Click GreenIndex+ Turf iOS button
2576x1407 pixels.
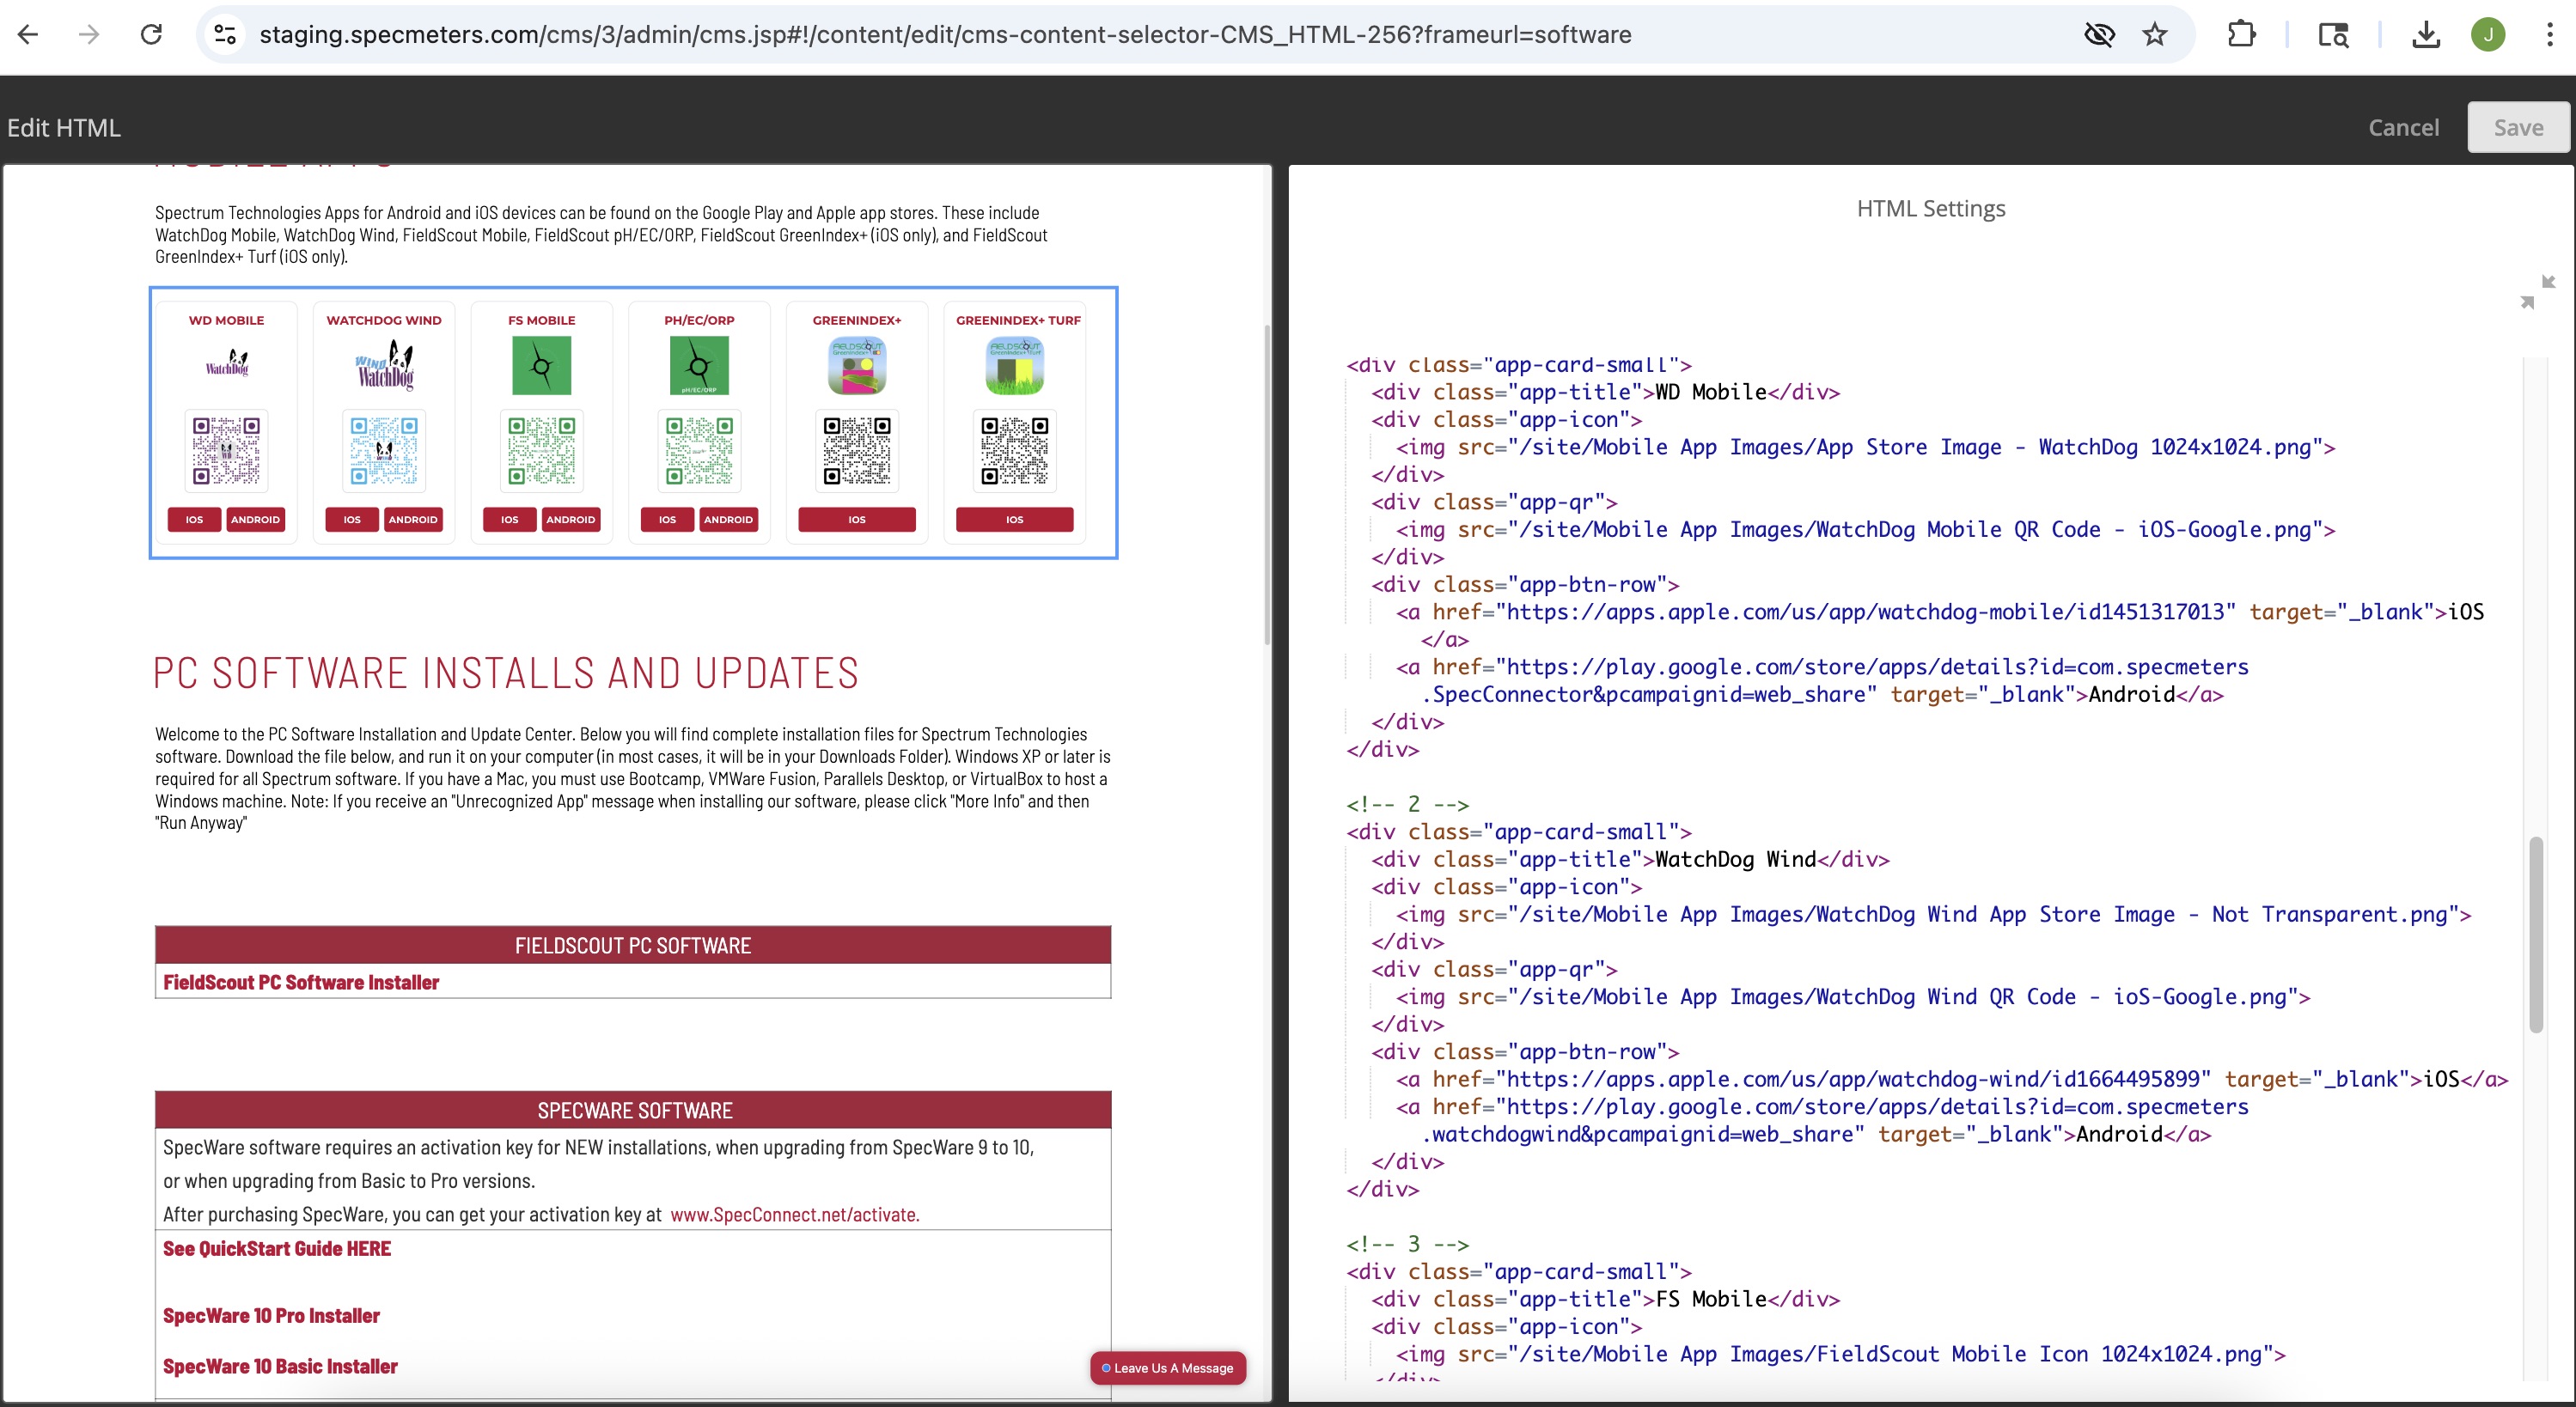[x=1015, y=519]
